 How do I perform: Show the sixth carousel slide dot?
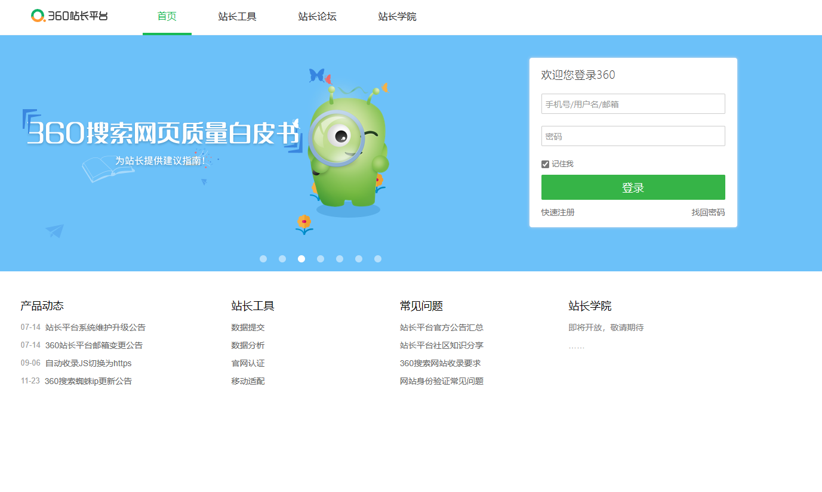[359, 259]
